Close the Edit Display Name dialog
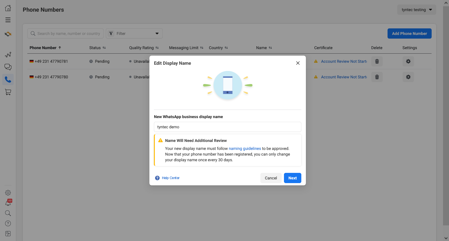Viewport: 449px width, 241px height. click(x=298, y=63)
